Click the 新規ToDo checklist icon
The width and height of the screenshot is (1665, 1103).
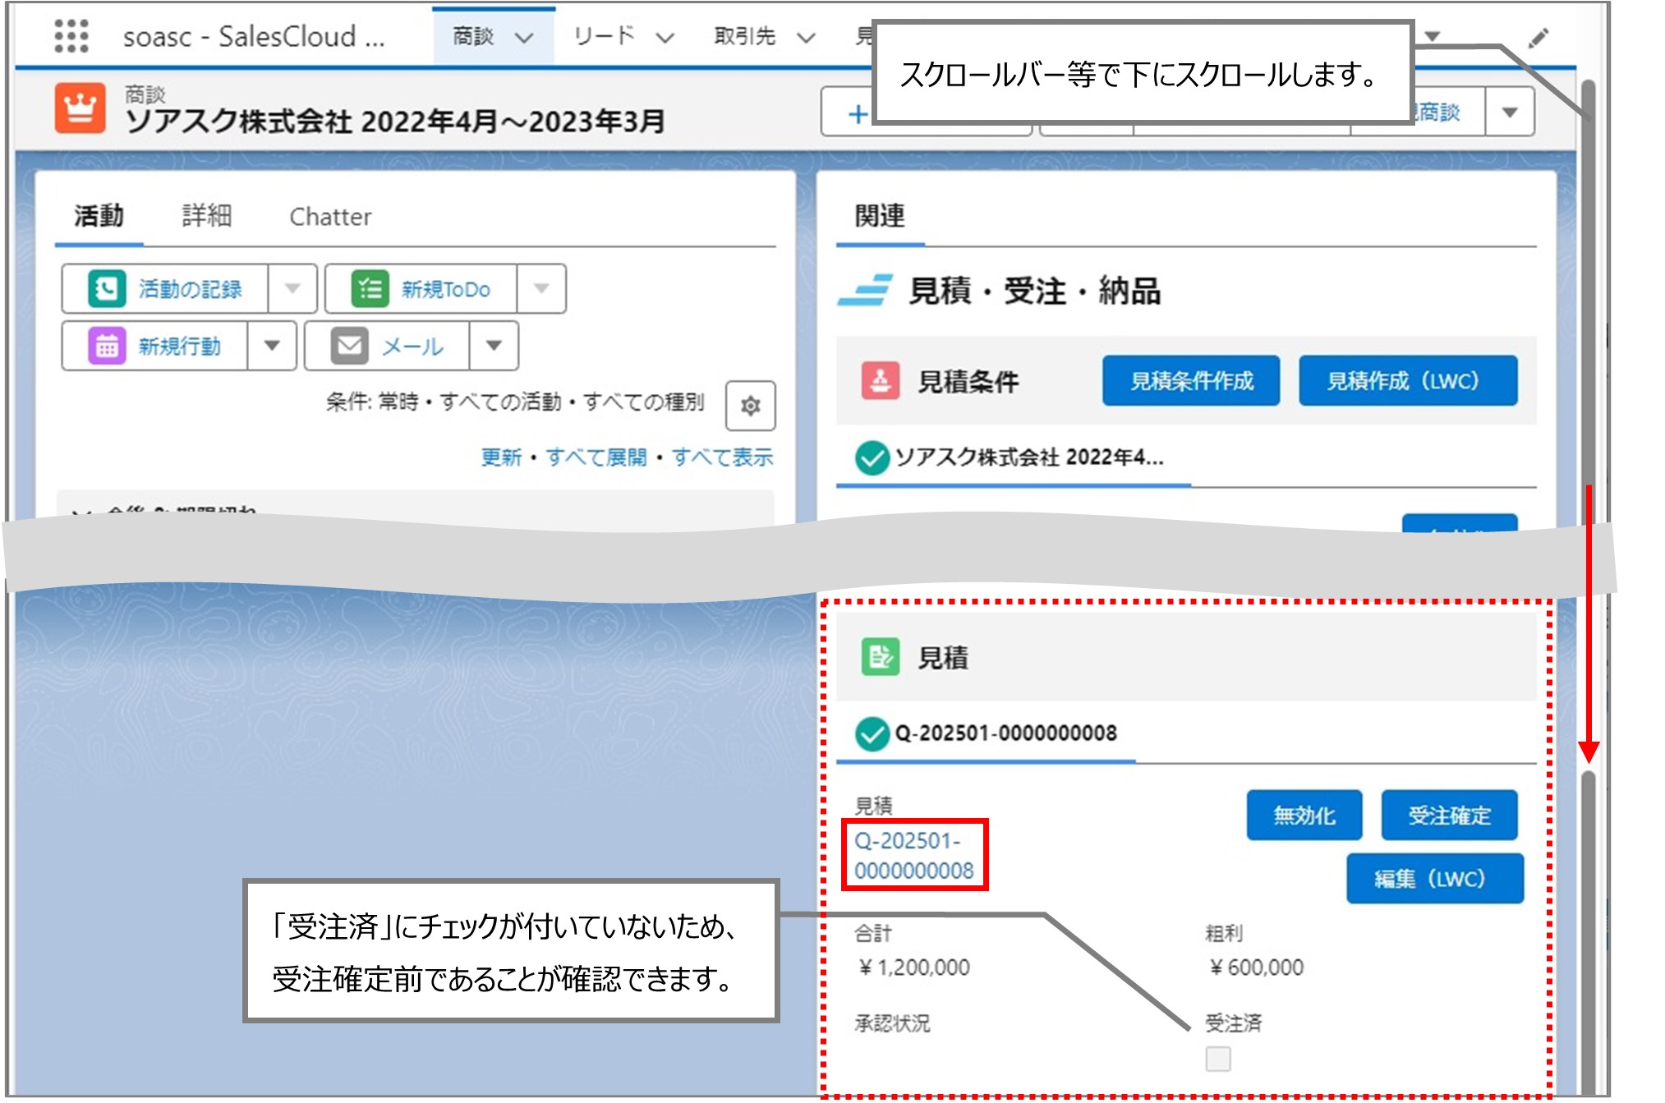pos(370,289)
